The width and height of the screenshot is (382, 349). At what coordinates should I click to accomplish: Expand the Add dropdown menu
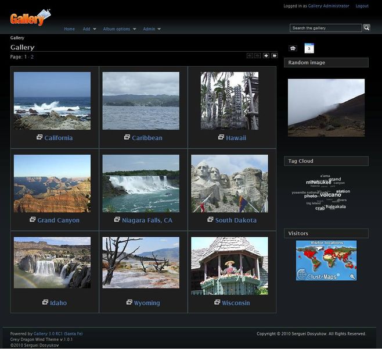[89, 29]
